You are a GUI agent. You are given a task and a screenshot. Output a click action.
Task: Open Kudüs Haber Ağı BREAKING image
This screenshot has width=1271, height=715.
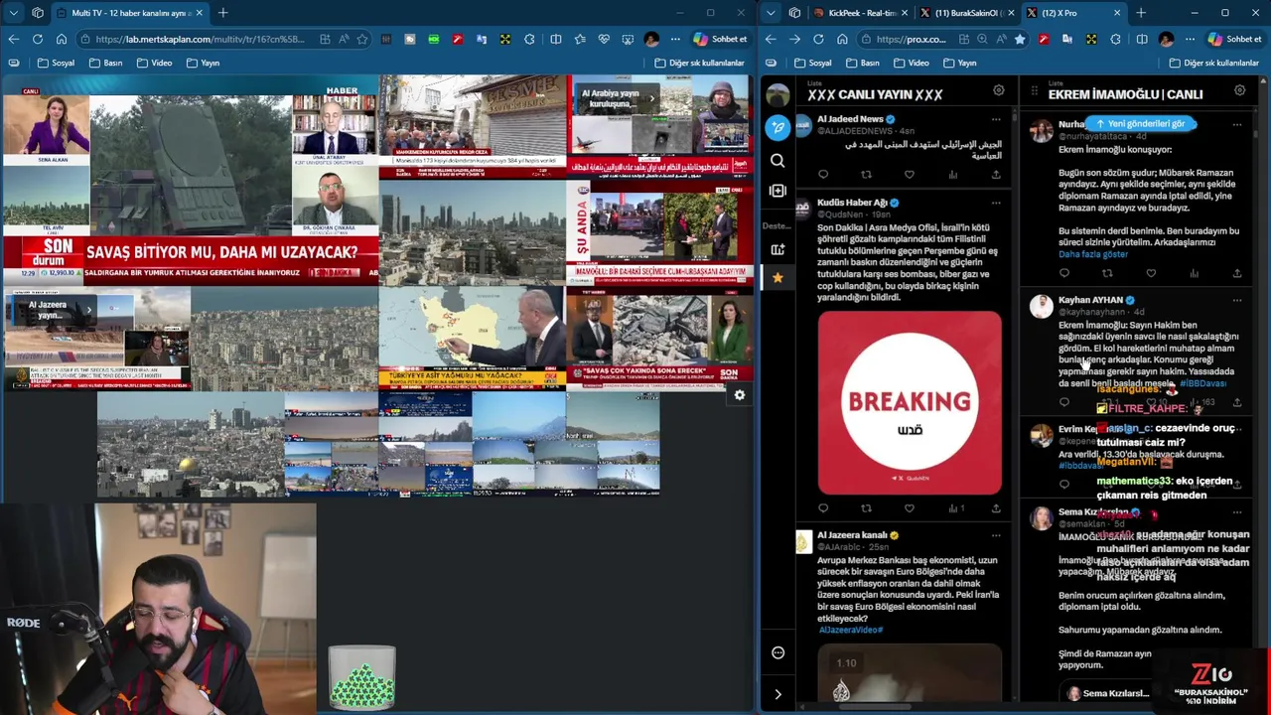910,402
